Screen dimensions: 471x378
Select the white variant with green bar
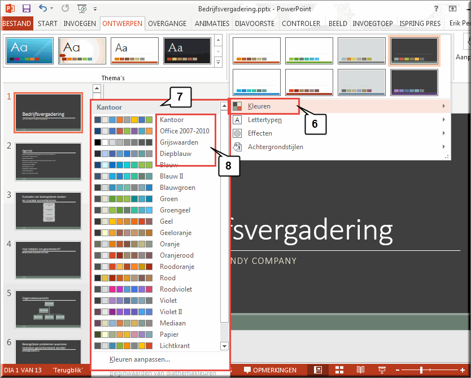click(309, 50)
